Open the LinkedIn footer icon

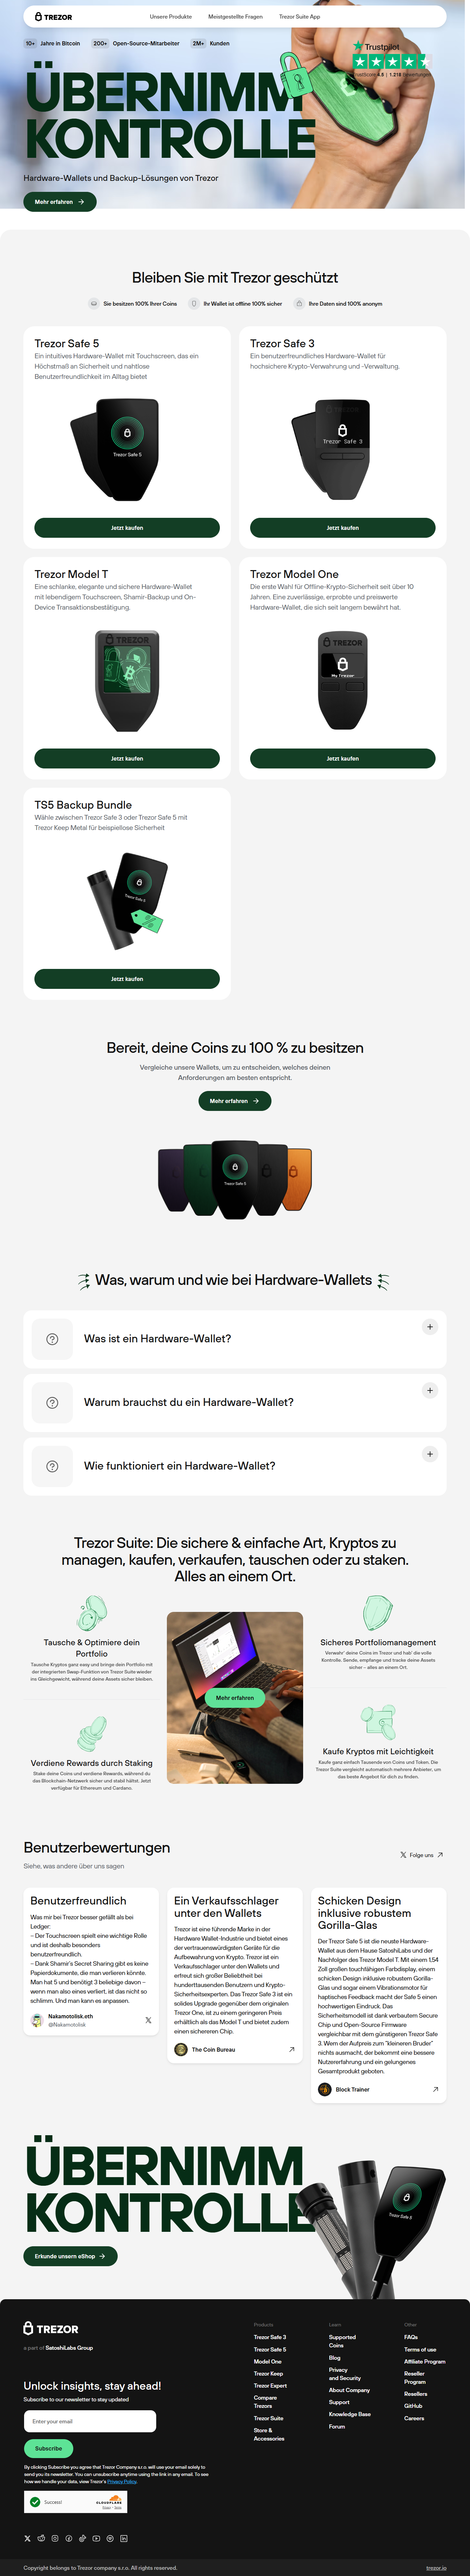point(124,2538)
